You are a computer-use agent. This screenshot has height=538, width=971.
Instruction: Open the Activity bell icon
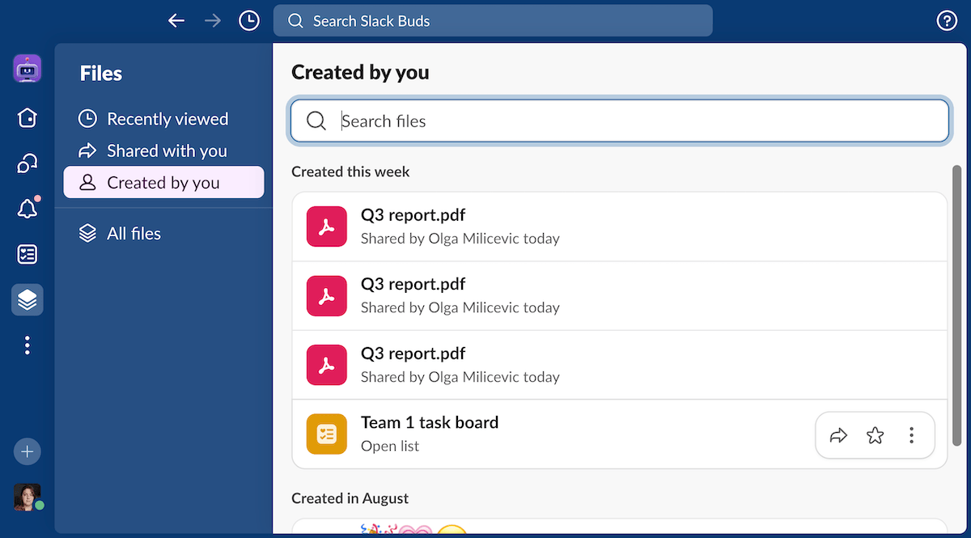click(28, 209)
